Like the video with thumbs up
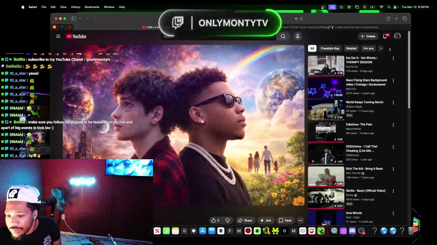The image size is (437, 245). [x=215, y=220]
